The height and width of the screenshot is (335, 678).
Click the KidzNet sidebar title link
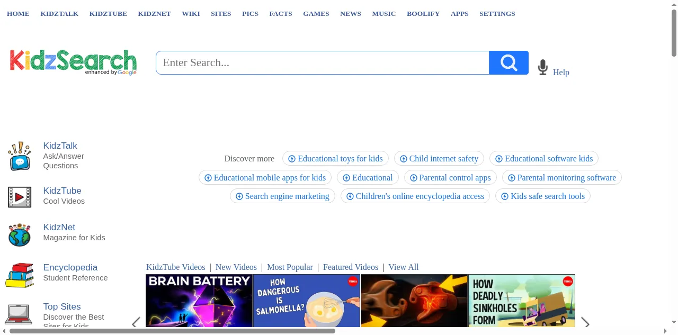click(59, 228)
